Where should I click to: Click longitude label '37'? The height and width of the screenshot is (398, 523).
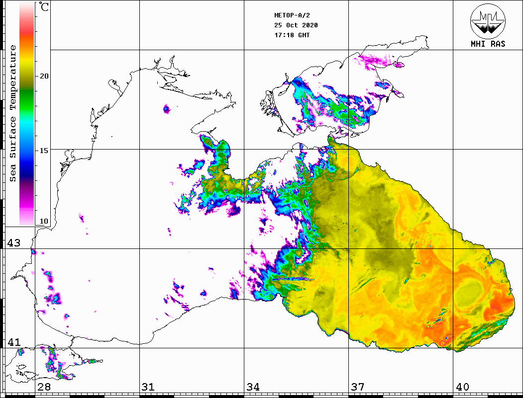(358, 387)
